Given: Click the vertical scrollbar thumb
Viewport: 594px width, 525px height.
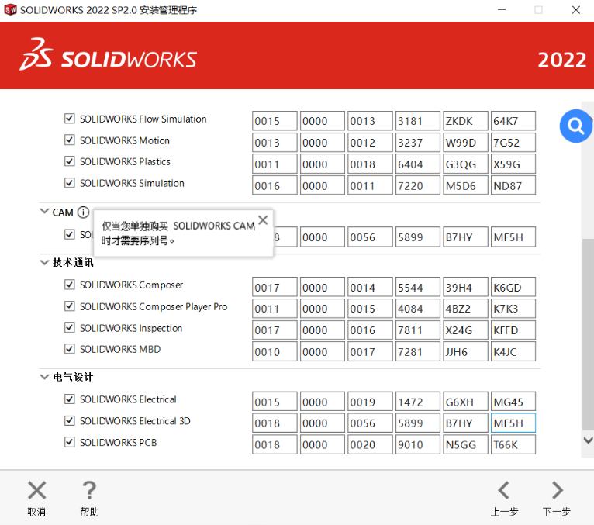Looking at the screenshot, I should coord(588,334).
